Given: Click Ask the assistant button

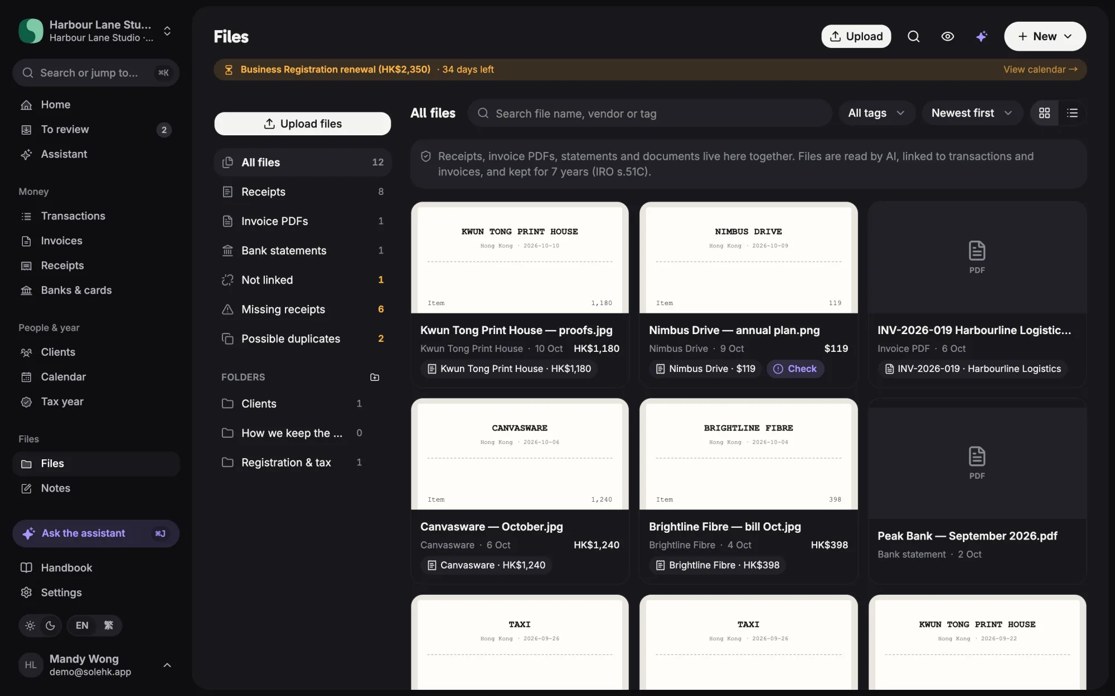Looking at the screenshot, I should (96, 533).
